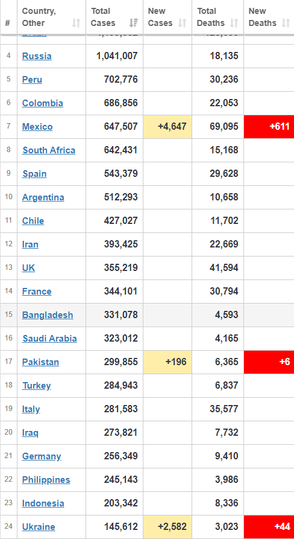Sort by New Cases arrows icon
The height and width of the screenshot is (539, 294).
[183, 23]
